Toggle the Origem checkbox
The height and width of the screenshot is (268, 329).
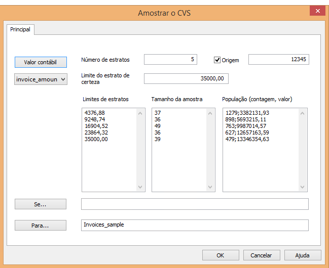click(217, 60)
